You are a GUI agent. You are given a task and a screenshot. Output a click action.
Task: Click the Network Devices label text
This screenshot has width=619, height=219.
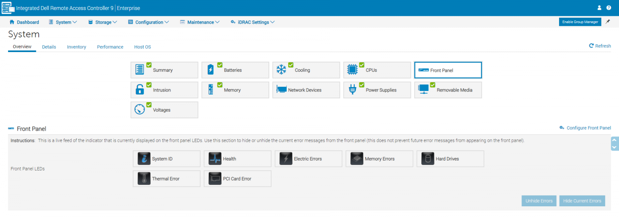pyautogui.click(x=304, y=90)
